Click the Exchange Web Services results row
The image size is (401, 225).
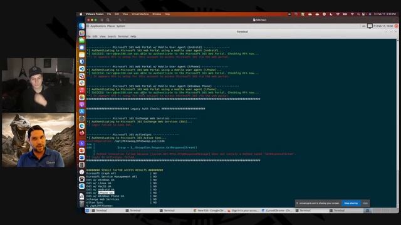point(121,199)
